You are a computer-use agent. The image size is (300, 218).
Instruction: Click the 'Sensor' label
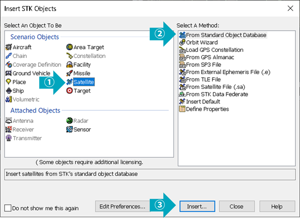tap(82, 129)
